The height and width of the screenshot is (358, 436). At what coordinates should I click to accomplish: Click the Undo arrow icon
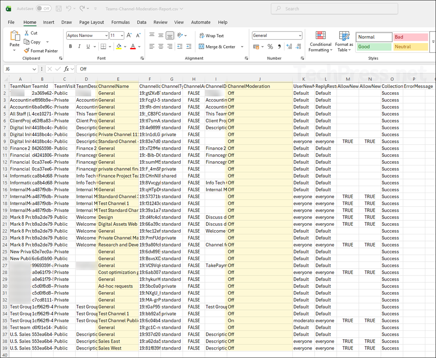(69, 9)
